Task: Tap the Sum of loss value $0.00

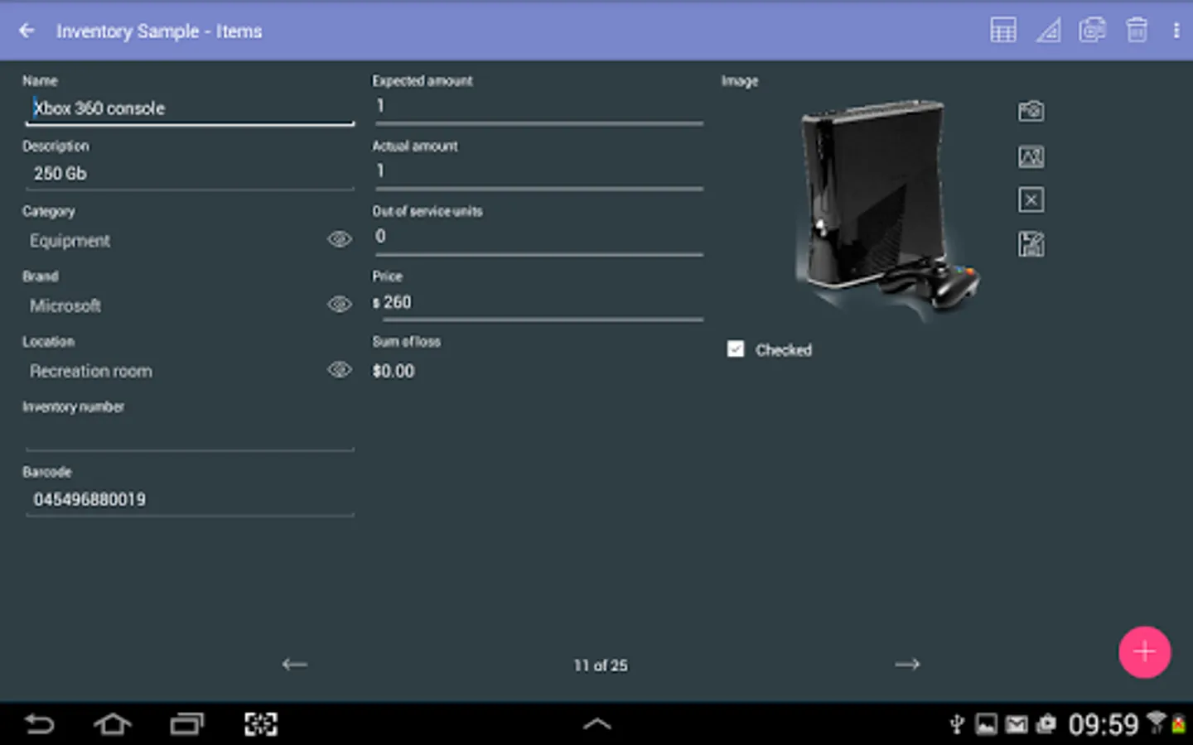Action: click(x=394, y=371)
